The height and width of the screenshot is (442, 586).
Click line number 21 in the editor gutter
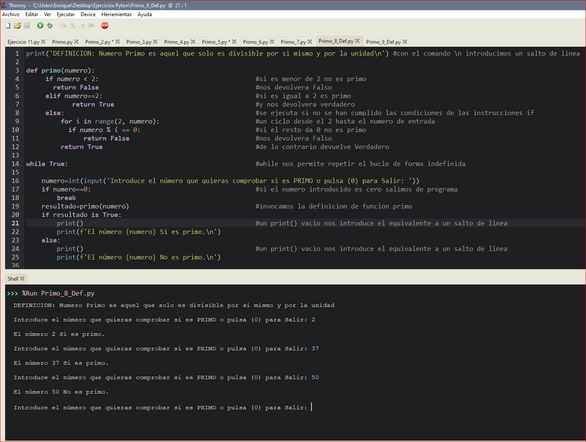(x=15, y=223)
